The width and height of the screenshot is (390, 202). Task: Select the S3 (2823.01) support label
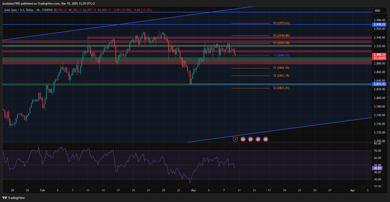(x=281, y=88)
